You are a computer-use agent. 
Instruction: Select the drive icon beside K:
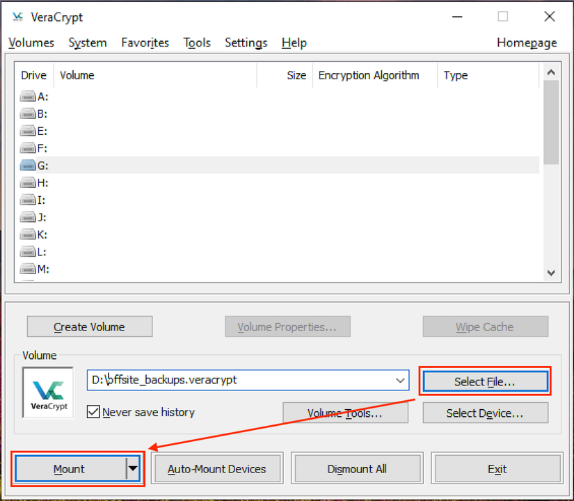pos(26,234)
